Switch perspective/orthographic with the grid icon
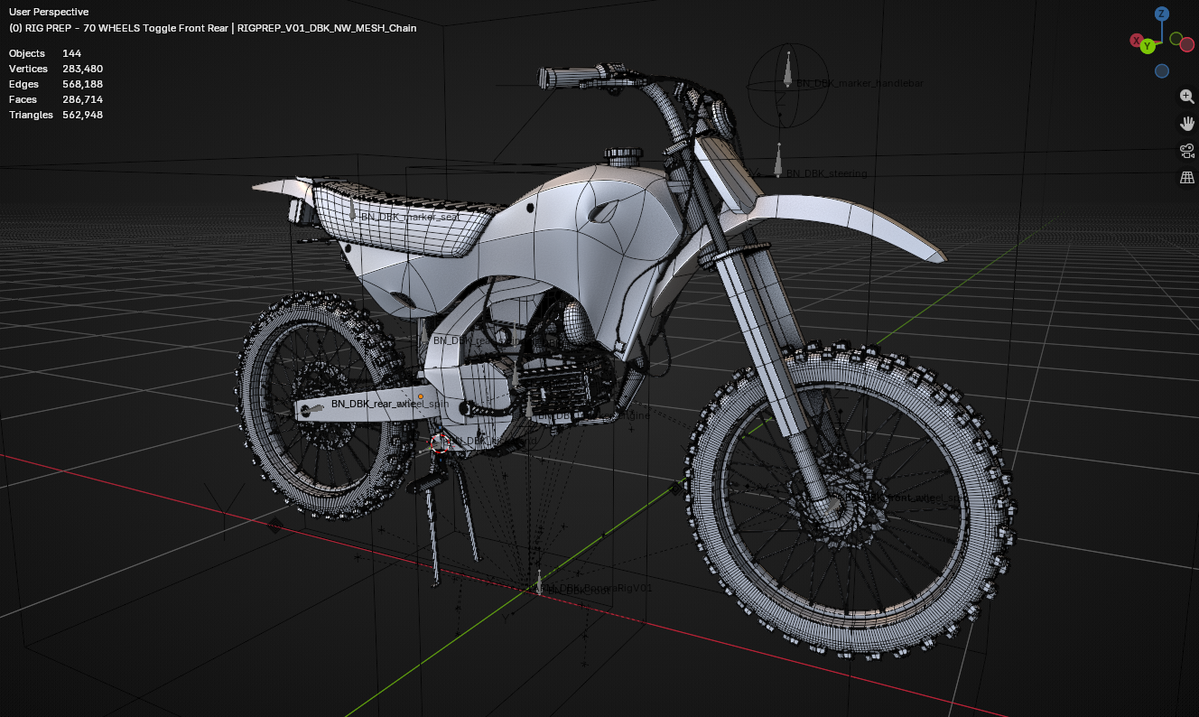 tap(1186, 178)
